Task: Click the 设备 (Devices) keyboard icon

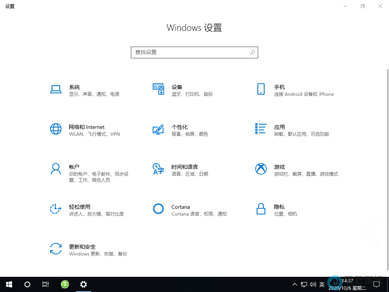Action: coord(158,89)
